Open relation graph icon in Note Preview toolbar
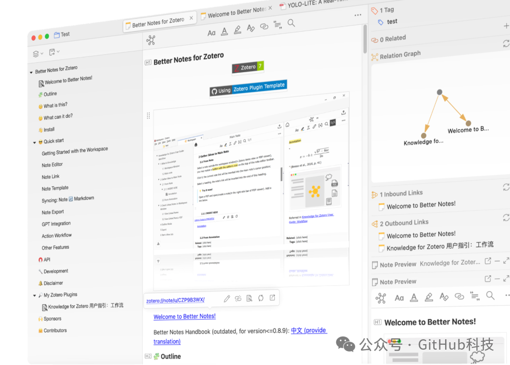Image resolution: width=510 pixels, height=365 pixels. 381,298
